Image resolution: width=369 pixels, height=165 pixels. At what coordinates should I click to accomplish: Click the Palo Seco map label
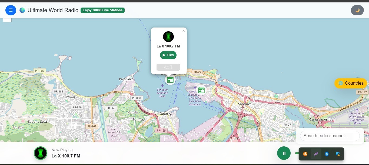click(126, 79)
